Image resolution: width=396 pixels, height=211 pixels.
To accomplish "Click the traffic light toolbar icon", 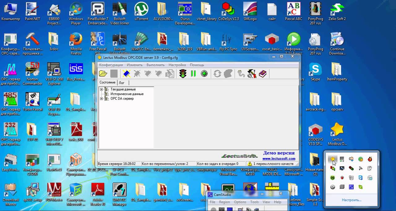I will click(183, 74).
